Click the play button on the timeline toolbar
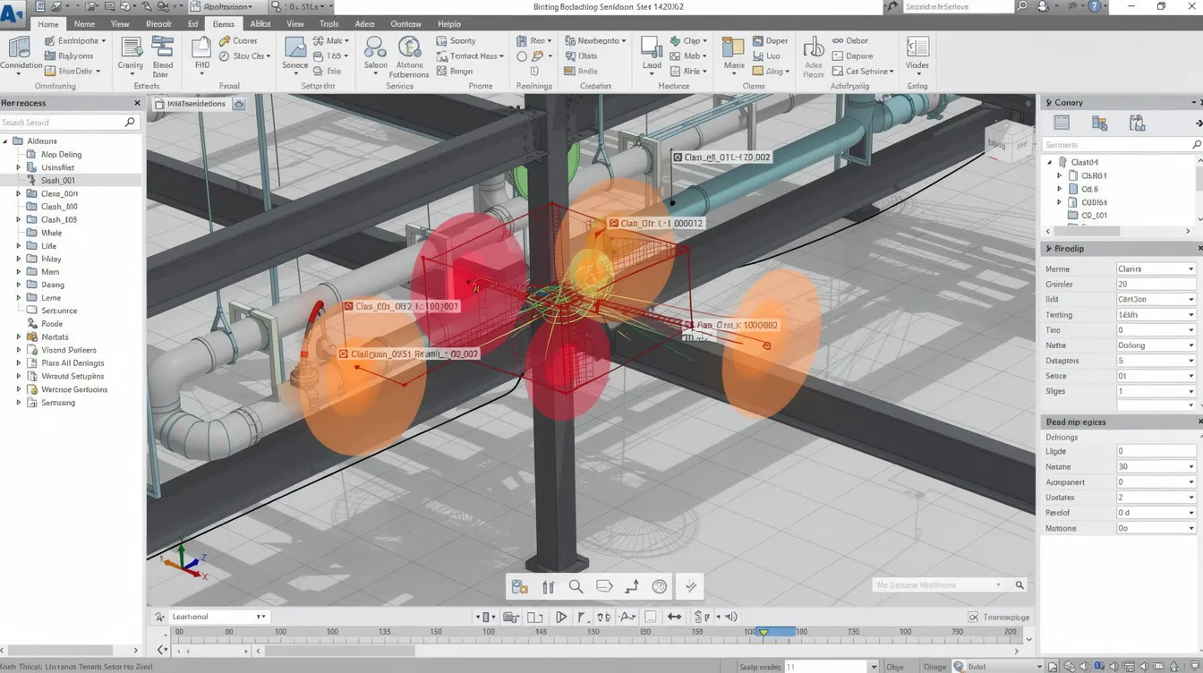This screenshot has width=1203, height=673. (561, 617)
